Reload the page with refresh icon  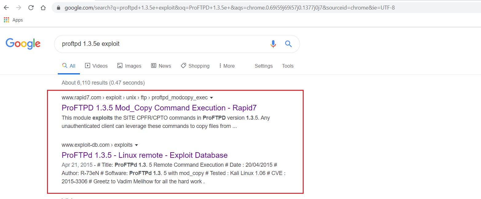[31, 8]
